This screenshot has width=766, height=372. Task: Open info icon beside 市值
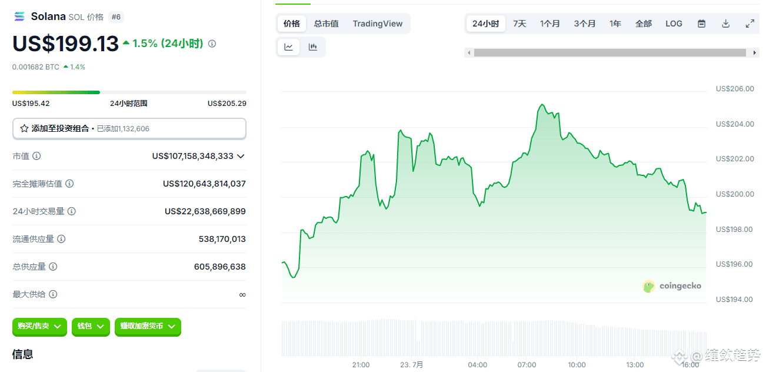coord(36,156)
